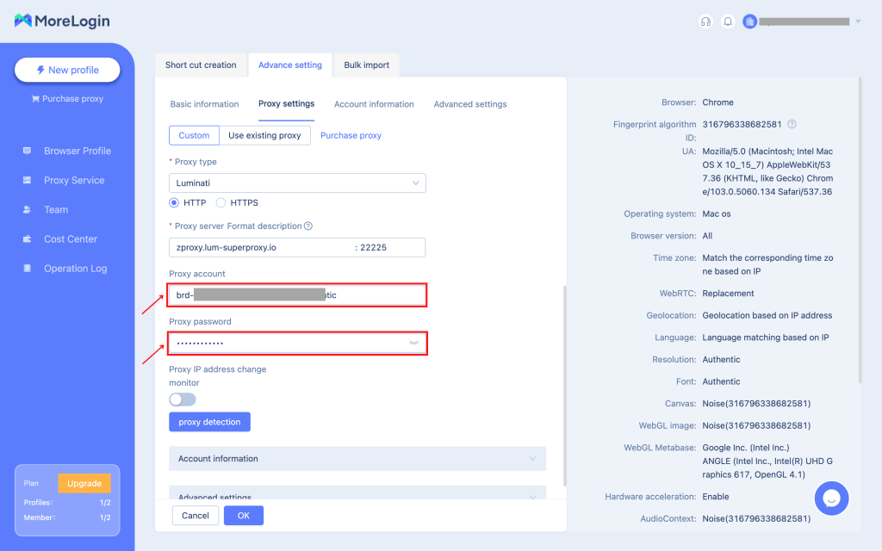The width and height of the screenshot is (882, 551).
Task: Go to Operation Log in sidebar
Action: click(76, 269)
